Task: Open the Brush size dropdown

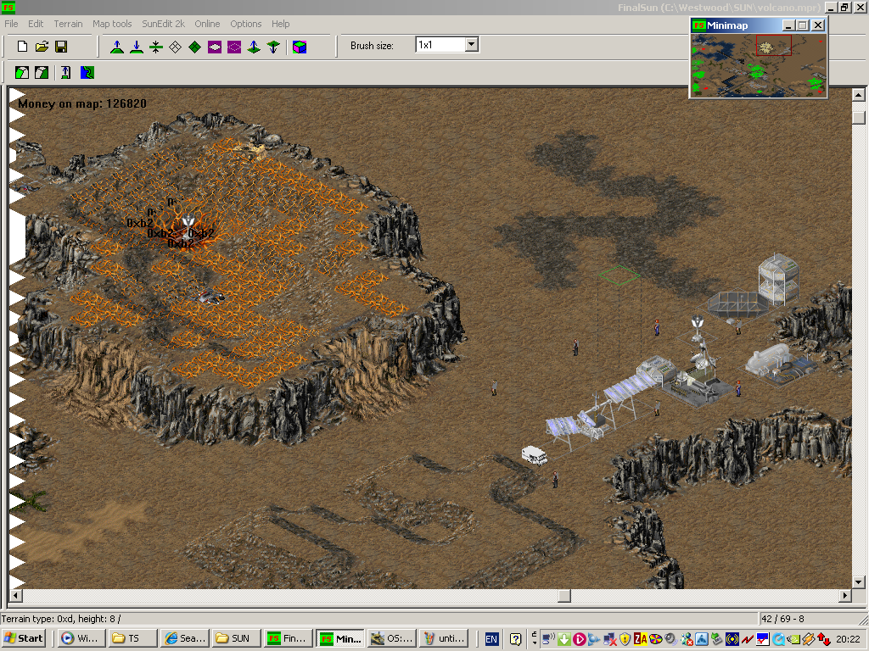Action: pyautogui.click(x=472, y=44)
